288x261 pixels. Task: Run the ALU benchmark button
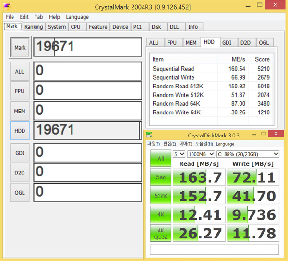coord(20,71)
